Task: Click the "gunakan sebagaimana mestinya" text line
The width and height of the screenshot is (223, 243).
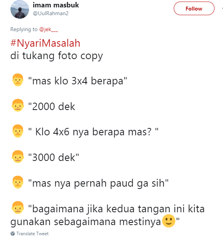Action: tap(86, 222)
